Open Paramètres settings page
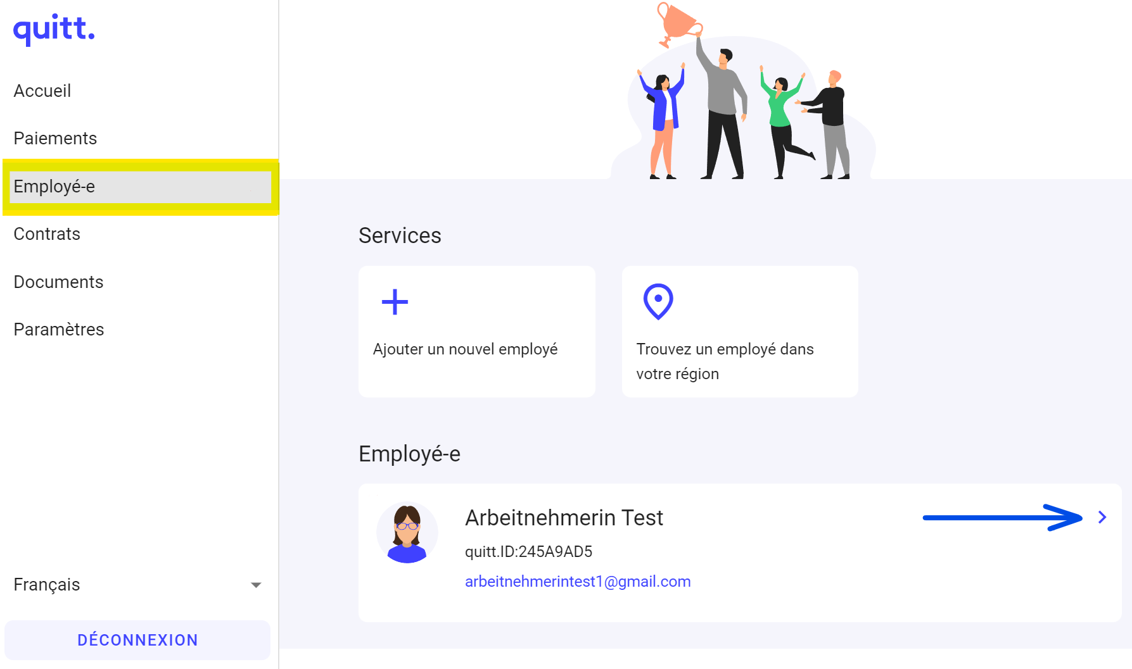 (x=59, y=330)
